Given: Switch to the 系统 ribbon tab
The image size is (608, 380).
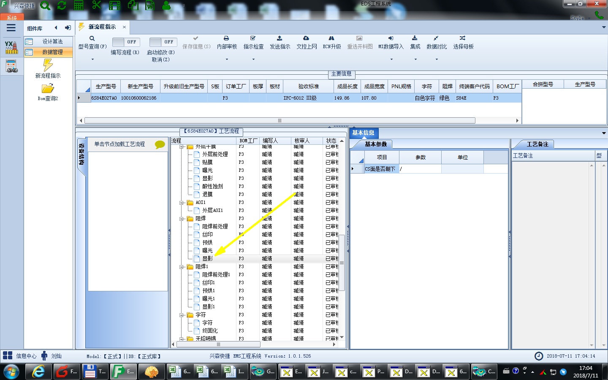Looking at the screenshot, I should tap(12, 18).
